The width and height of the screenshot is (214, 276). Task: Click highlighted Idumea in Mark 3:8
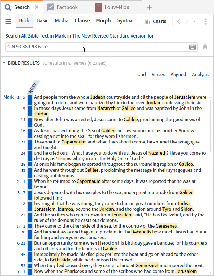(x=65, y=209)
